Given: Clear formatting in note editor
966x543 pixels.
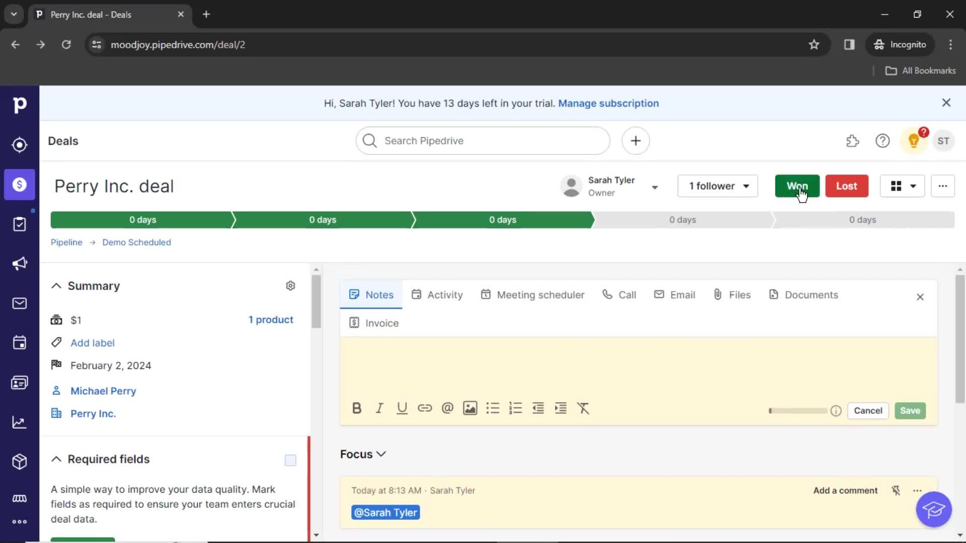Looking at the screenshot, I should pyautogui.click(x=583, y=408).
